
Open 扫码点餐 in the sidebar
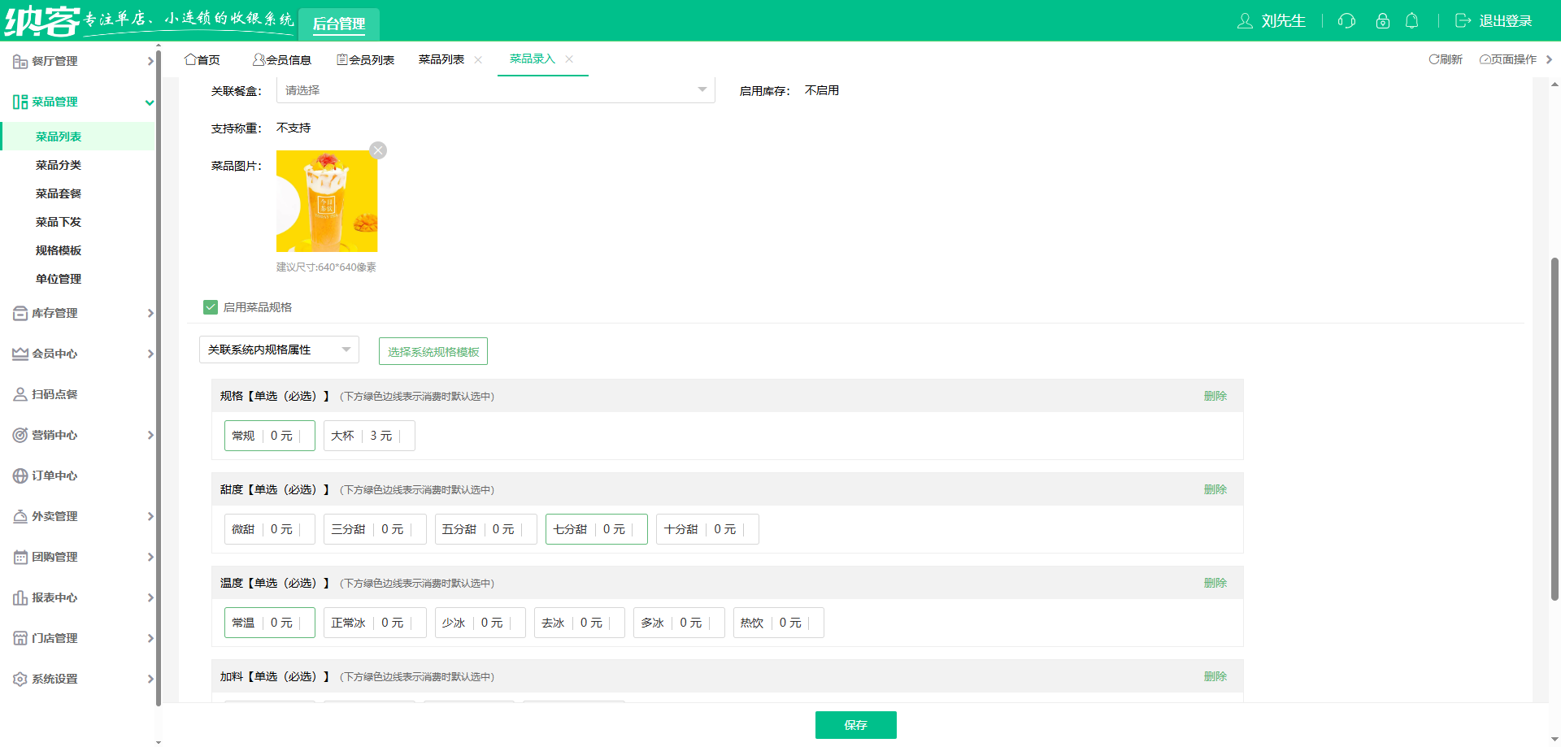tap(54, 394)
